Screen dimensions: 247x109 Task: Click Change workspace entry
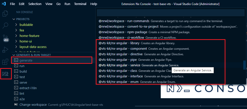pyautogui.click(x=59, y=104)
